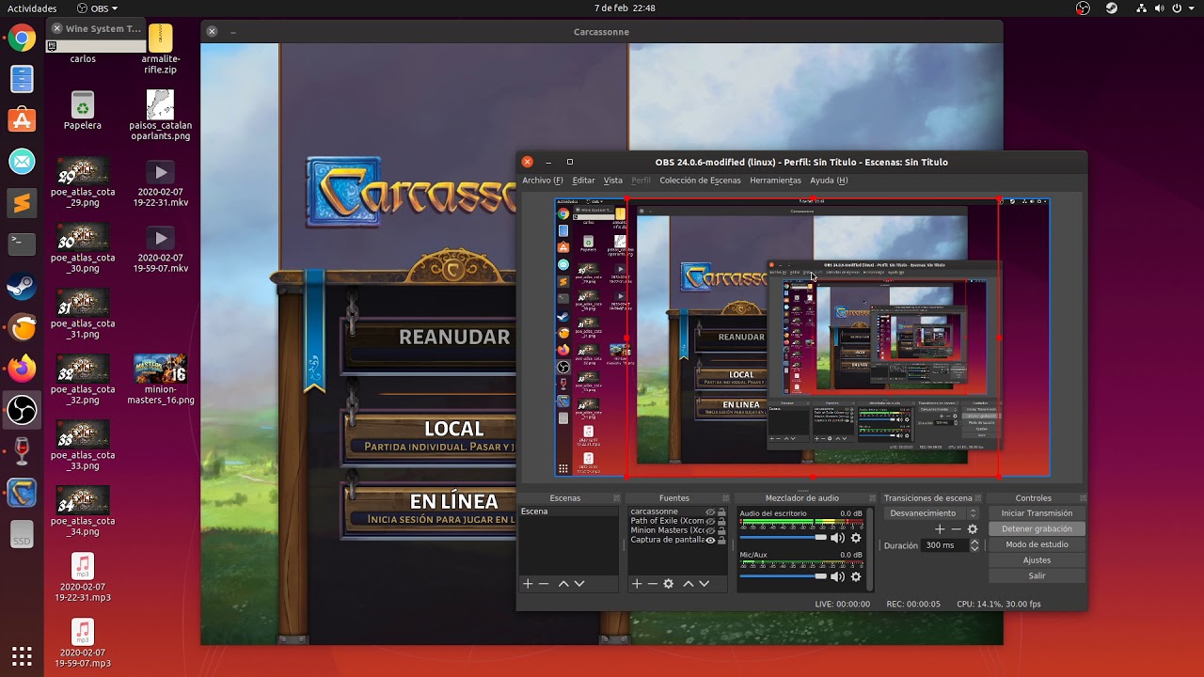This screenshot has height=677, width=1204.
Task: Toggle visibility of Path of Exile source
Action: point(710,522)
